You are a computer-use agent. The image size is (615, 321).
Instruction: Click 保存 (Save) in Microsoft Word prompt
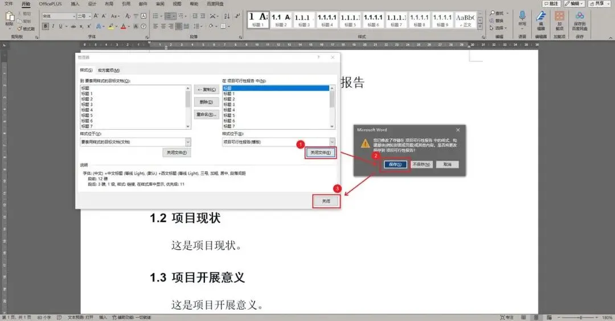click(395, 164)
